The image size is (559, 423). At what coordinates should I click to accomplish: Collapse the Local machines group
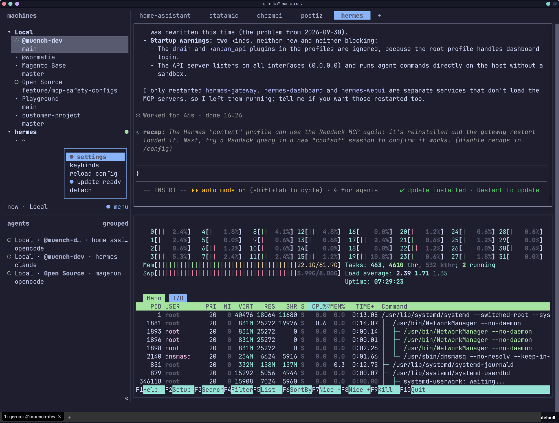pos(9,32)
